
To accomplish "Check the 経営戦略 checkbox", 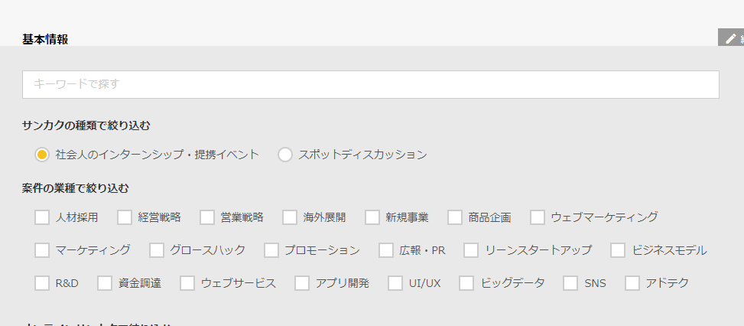I will click(x=125, y=217).
